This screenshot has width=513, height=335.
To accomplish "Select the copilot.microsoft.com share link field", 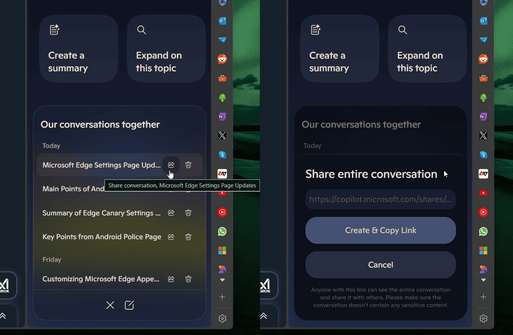I will [x=381, y=199].
